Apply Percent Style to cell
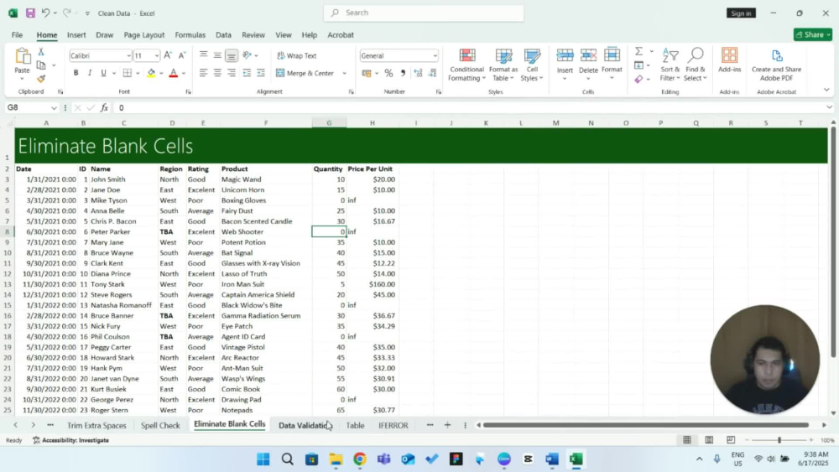 pos(389,73)
